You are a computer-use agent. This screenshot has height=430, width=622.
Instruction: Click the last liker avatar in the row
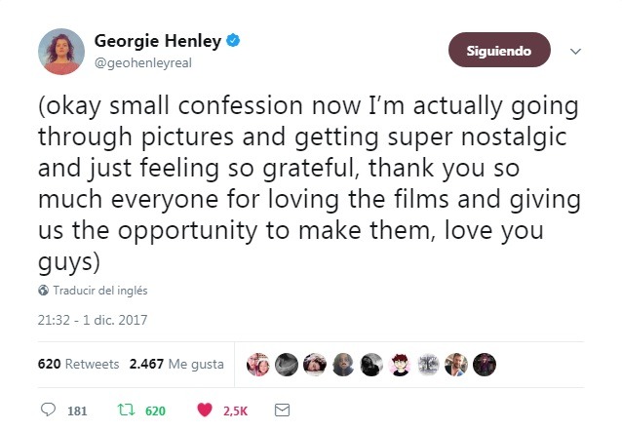click(485, 364)
